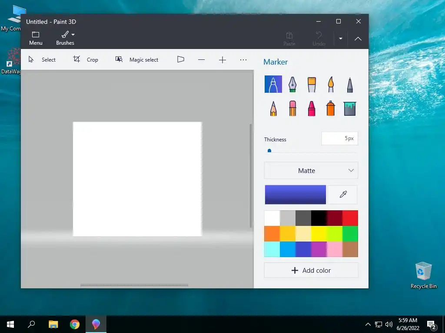
Task: Pick the indigo color swatch
Action: point(303,249)
